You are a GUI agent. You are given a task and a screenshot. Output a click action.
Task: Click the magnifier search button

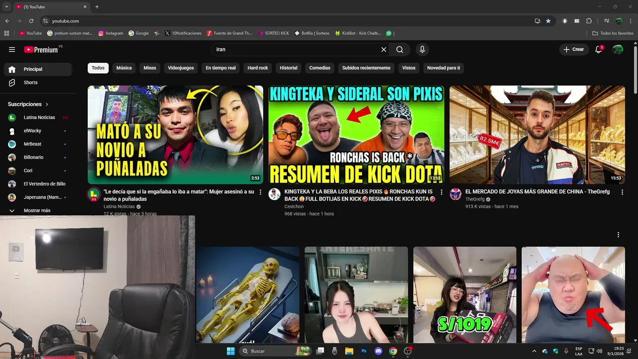[400, 49]
